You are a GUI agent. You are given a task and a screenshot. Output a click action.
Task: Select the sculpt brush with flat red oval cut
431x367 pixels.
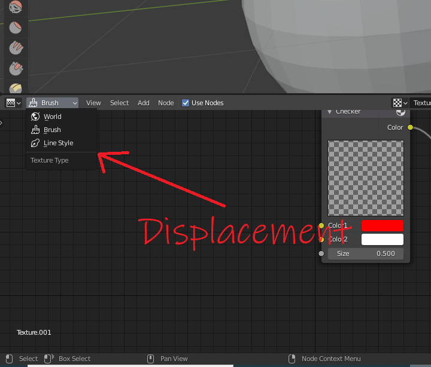(x=16, y=27)
